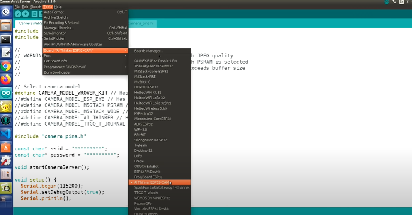Screen dimensions: 412x215
Task: Open the workspace switcher in the dock
Action: pos(6,201)
